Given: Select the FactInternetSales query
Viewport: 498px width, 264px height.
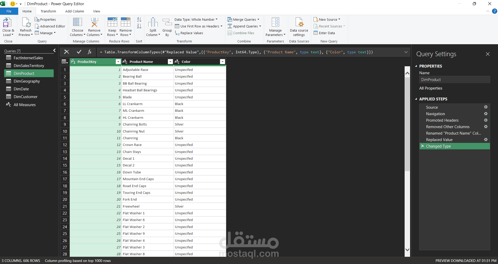Looking at the screenshot, I should click(x=29, y=58).
